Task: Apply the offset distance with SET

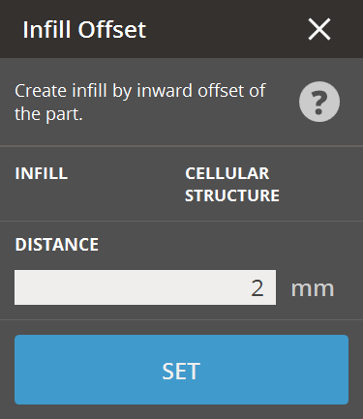Action: click(181, 370)
